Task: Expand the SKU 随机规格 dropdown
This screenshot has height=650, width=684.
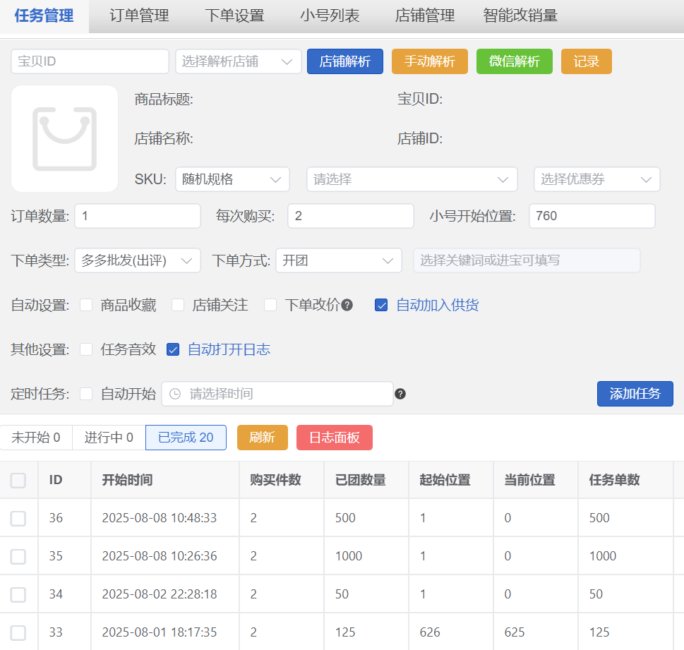Action: click(x=232, y=179)
